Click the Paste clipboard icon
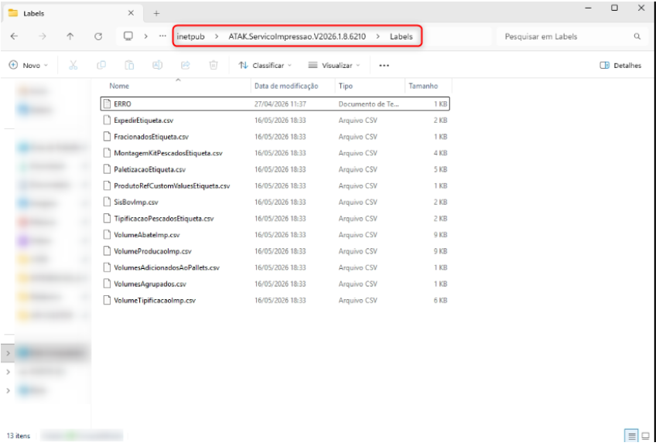The width and height of the screenshot is (659, 446). pos(129,65)
